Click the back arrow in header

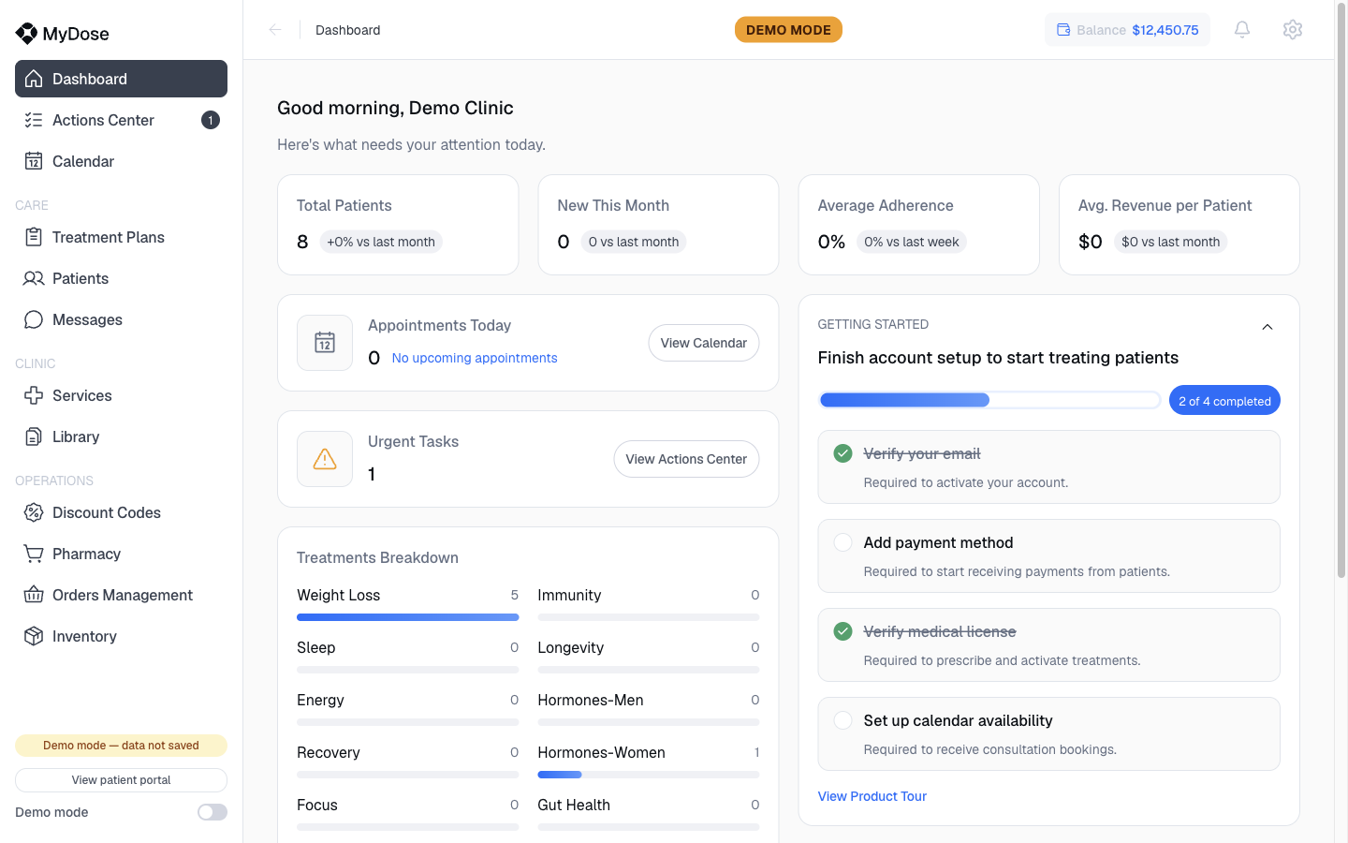275,30
